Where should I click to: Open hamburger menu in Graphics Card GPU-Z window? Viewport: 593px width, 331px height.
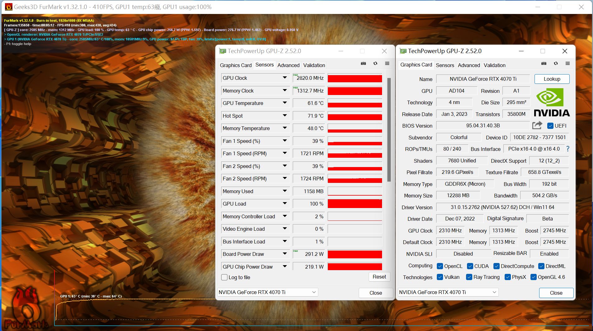pyautogui.click(x=567, y=63)
